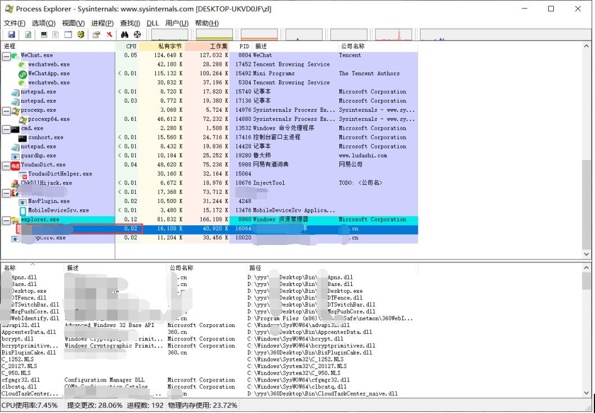This screenshot has height=413, width=595.
Task: Click the crosshair Find Window's Process icon
Action: click(137, 34)
